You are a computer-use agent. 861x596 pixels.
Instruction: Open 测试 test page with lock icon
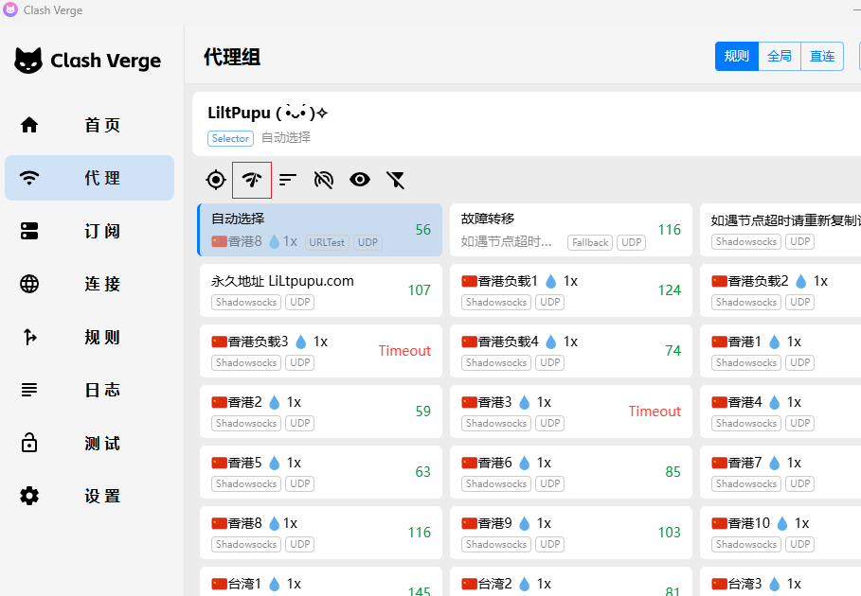pyautogui.click(x=90, y=443)
